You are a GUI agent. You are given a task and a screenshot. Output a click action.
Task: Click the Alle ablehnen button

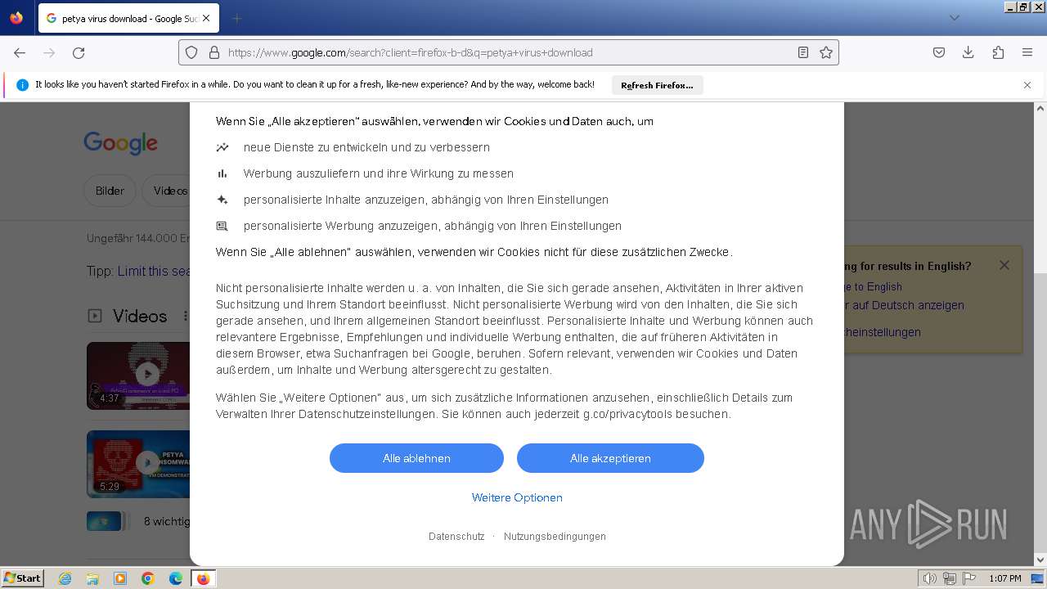pos(416,458)
